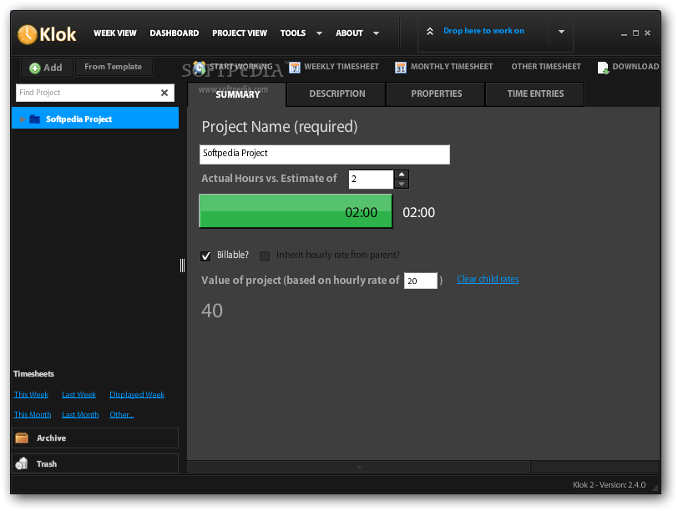This screenshot has width=678, height=511.
Task: Open the Last Month timesheet link
Action: 80,415
